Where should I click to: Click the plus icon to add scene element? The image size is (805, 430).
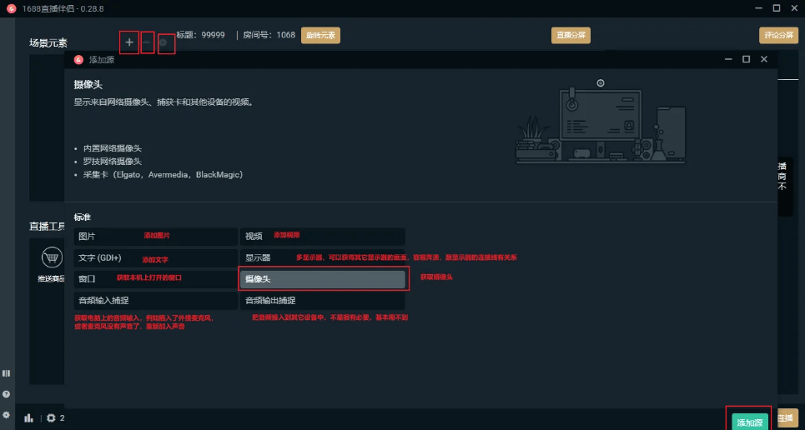click(129, 42)
